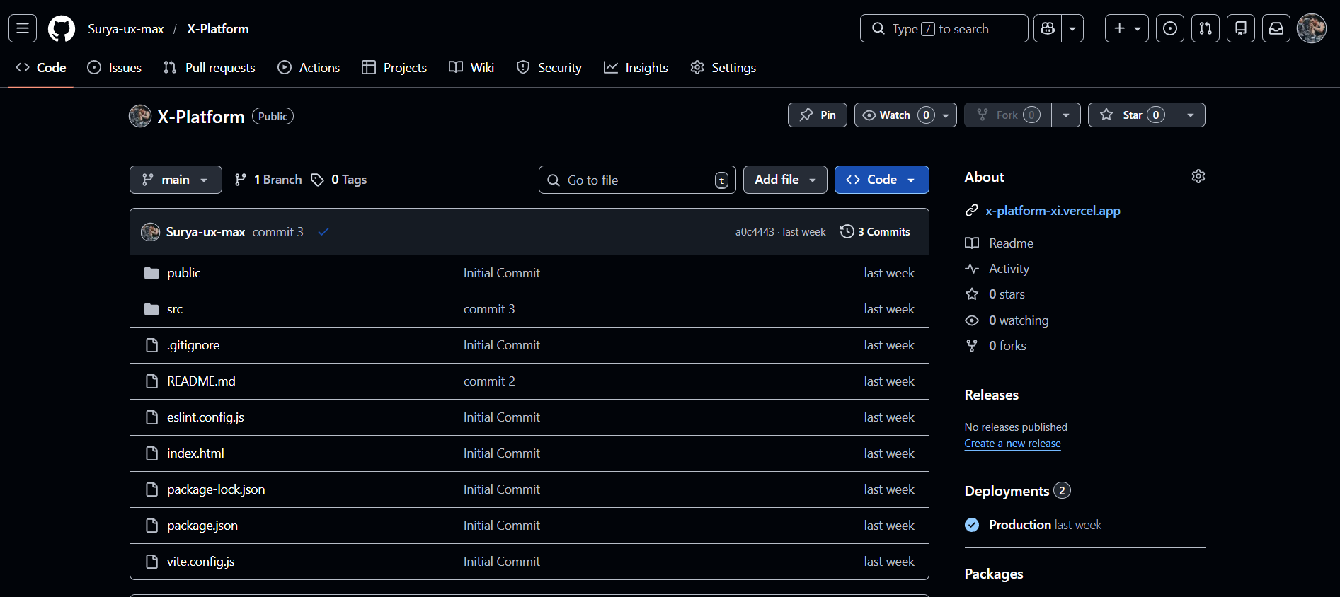Open the Security tab
1340x597 pixels.
(549, 68)
